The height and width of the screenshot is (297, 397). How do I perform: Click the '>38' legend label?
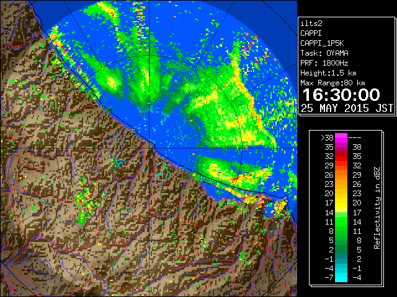[327, 138]
